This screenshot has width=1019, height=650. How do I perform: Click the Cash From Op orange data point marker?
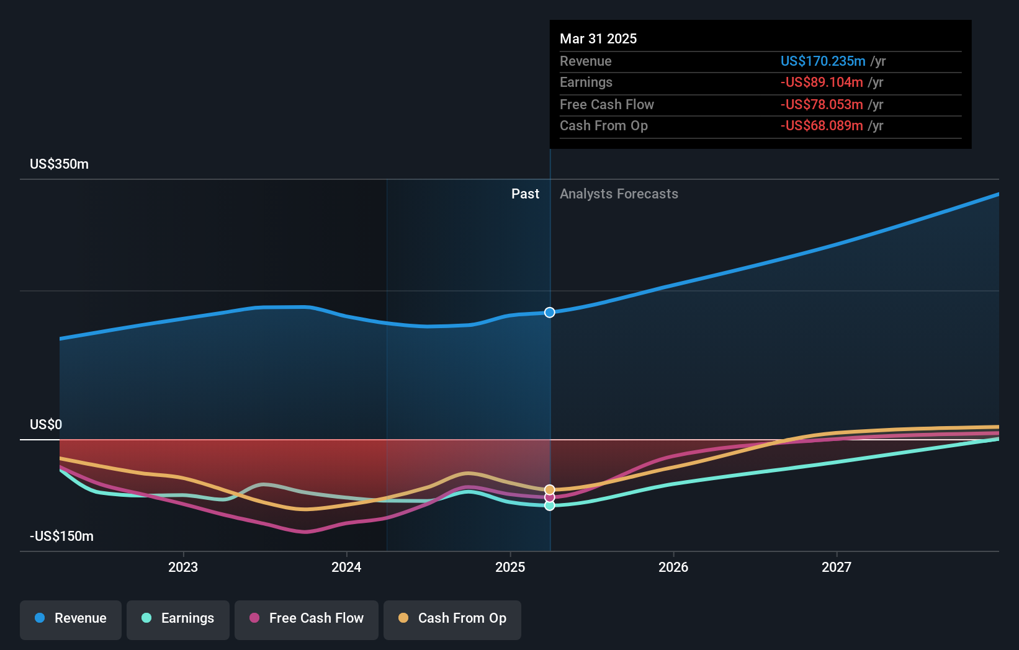[550, 490]
